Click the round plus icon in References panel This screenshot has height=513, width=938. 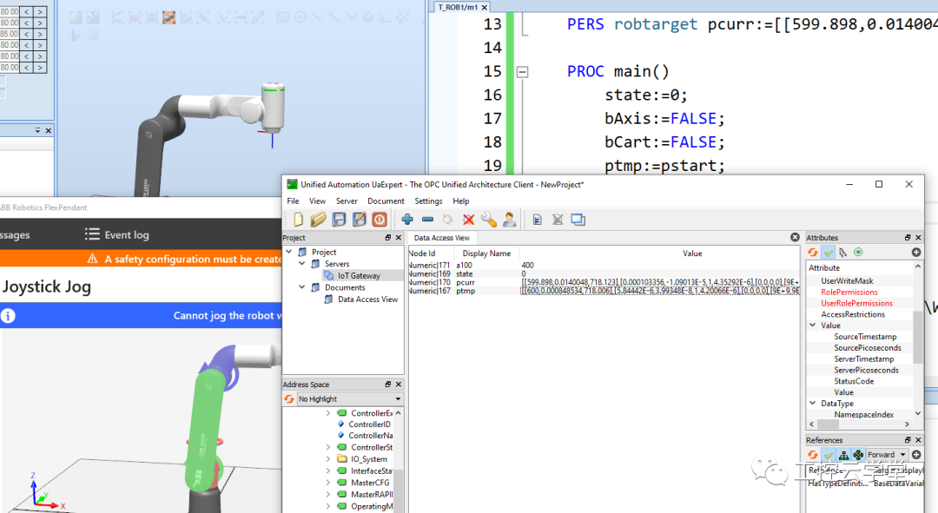coord(916,455)
